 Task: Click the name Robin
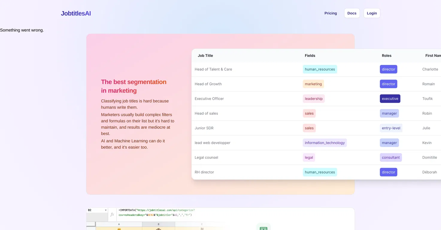tap(427, 113)
